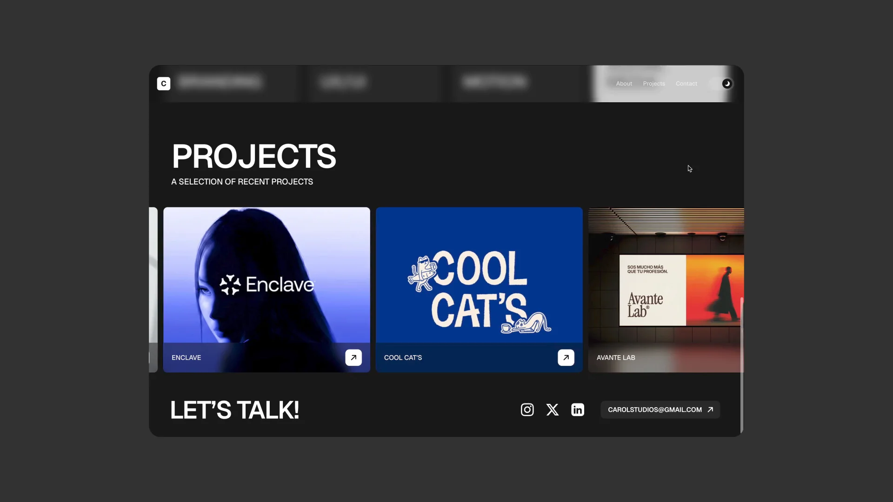Select the Enclave project thumbnail image

coord(267,275)
